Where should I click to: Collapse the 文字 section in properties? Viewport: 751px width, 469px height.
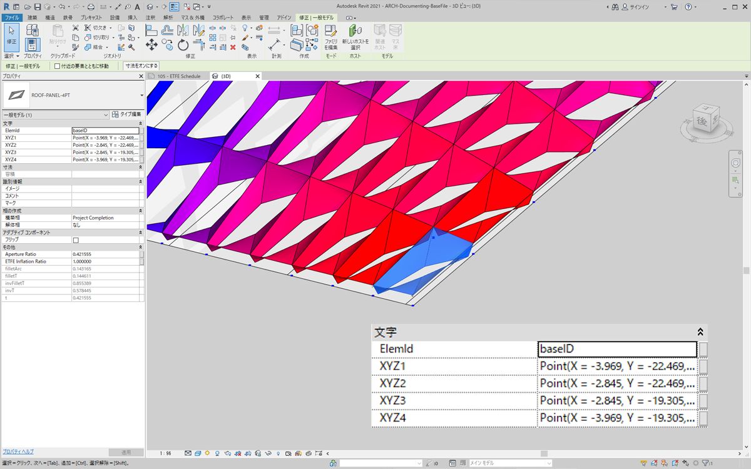click(140, 123)
